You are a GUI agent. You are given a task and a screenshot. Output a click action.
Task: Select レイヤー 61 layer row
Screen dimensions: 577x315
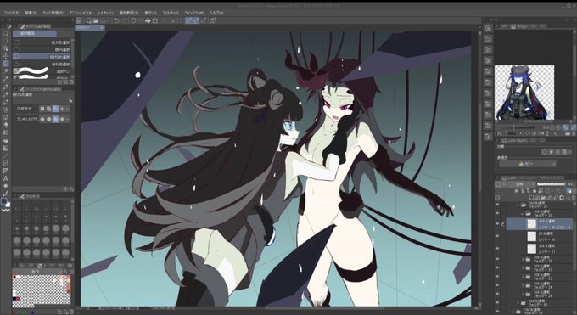pyautogui.click(x=540, y=249)
